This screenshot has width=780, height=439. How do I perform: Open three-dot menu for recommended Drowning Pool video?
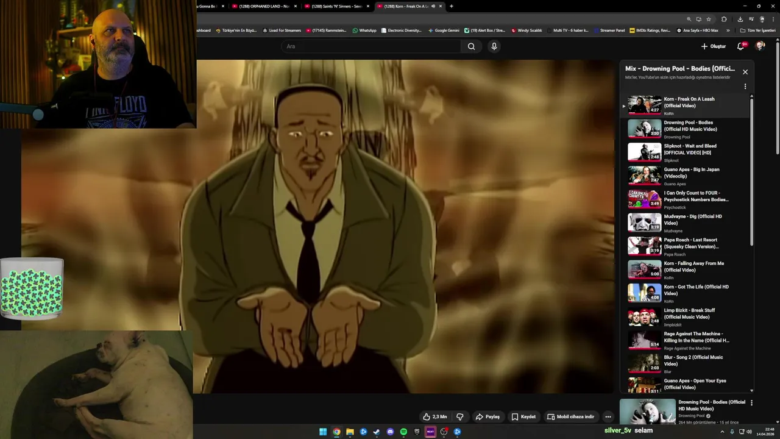pos(751,403)
